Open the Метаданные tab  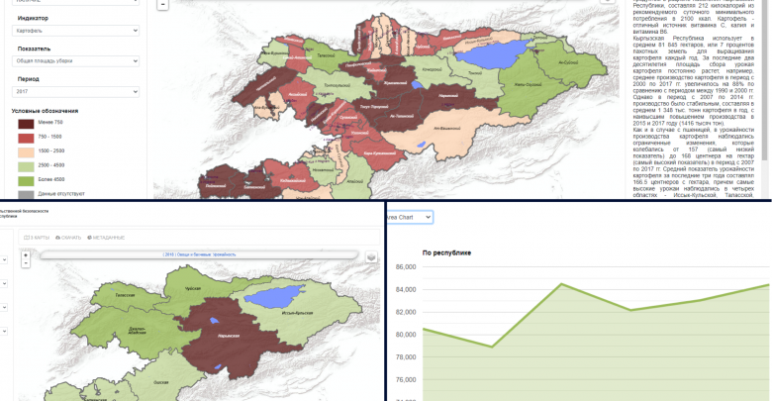point(106,238)
